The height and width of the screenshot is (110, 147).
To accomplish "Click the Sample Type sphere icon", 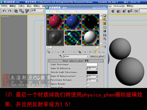I will coord(105,16).
